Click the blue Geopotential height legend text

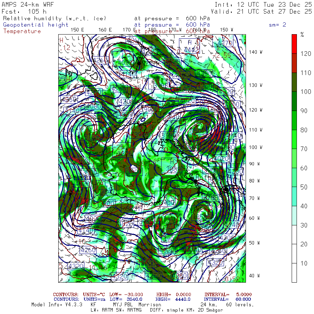(x=36, y=25)
